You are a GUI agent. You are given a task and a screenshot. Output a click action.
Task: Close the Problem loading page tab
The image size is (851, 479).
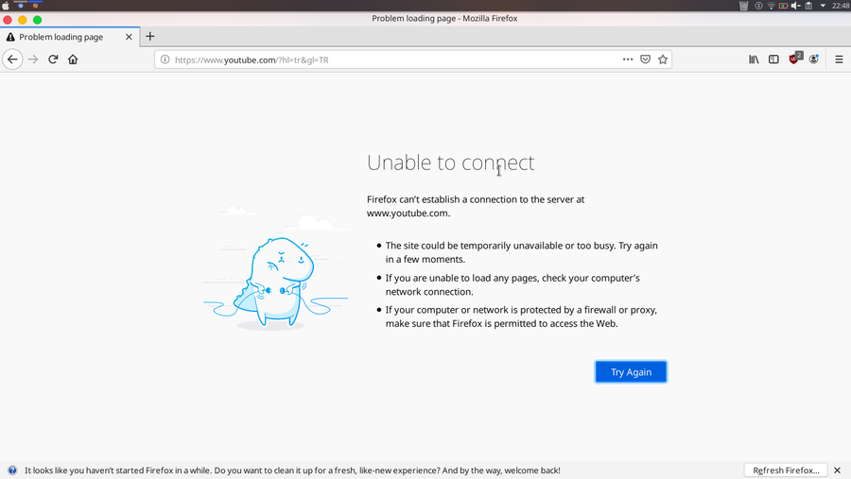[129, 37]
